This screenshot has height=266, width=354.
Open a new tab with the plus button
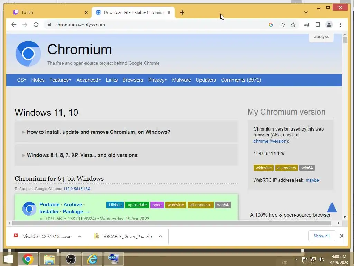(182, 12)
